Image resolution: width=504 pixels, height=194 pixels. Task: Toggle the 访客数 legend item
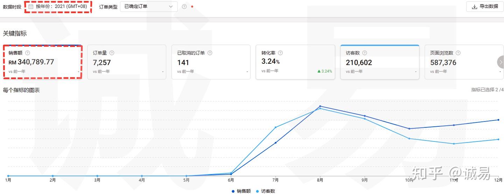[x=266, y=191]
